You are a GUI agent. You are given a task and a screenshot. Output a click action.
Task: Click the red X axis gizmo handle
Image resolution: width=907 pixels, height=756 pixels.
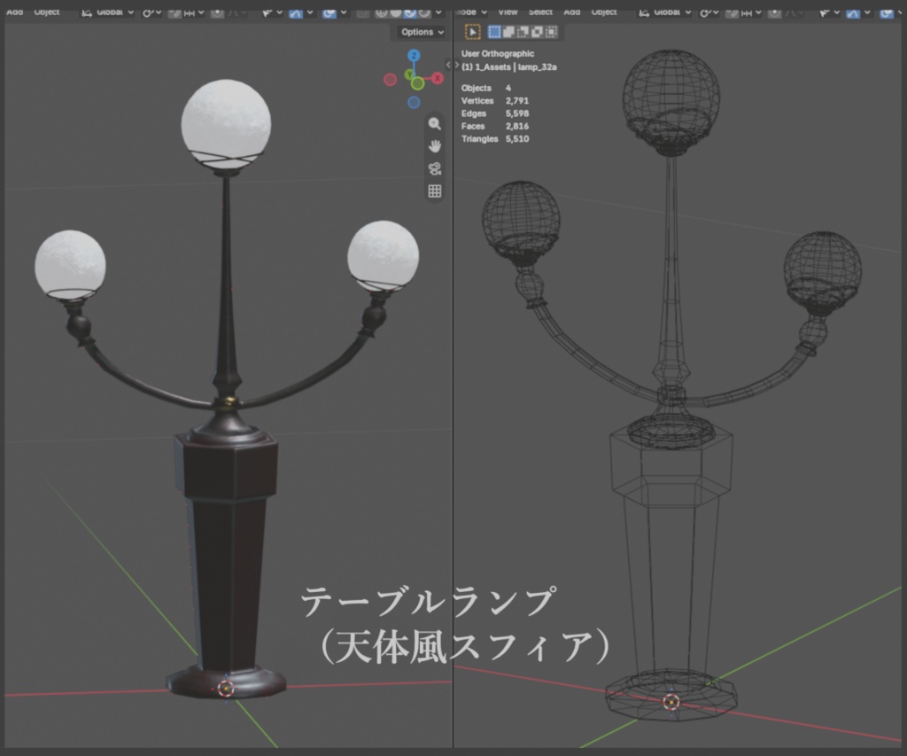(438, 78)
